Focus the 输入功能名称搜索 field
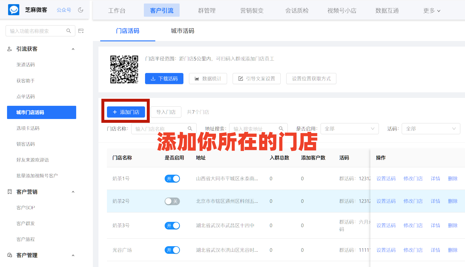Image resolution: width=465 pixels, height=267 pixels. (40, 31)
